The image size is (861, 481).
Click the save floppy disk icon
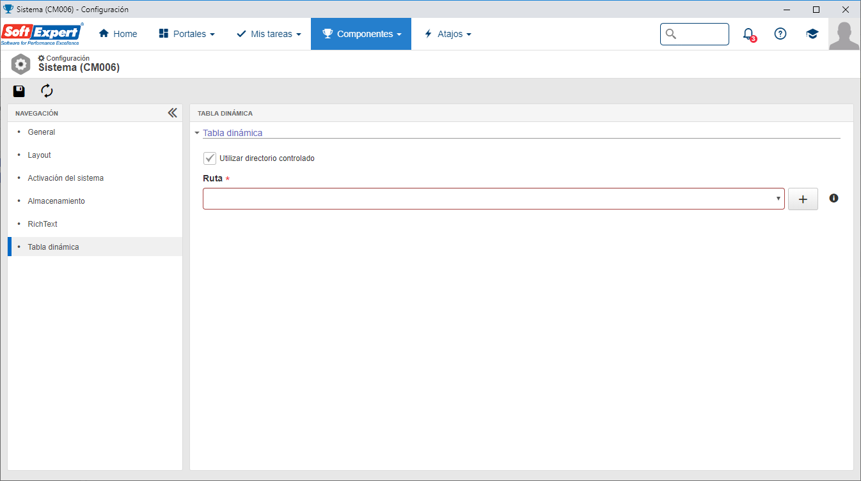(x=19, y=91)
